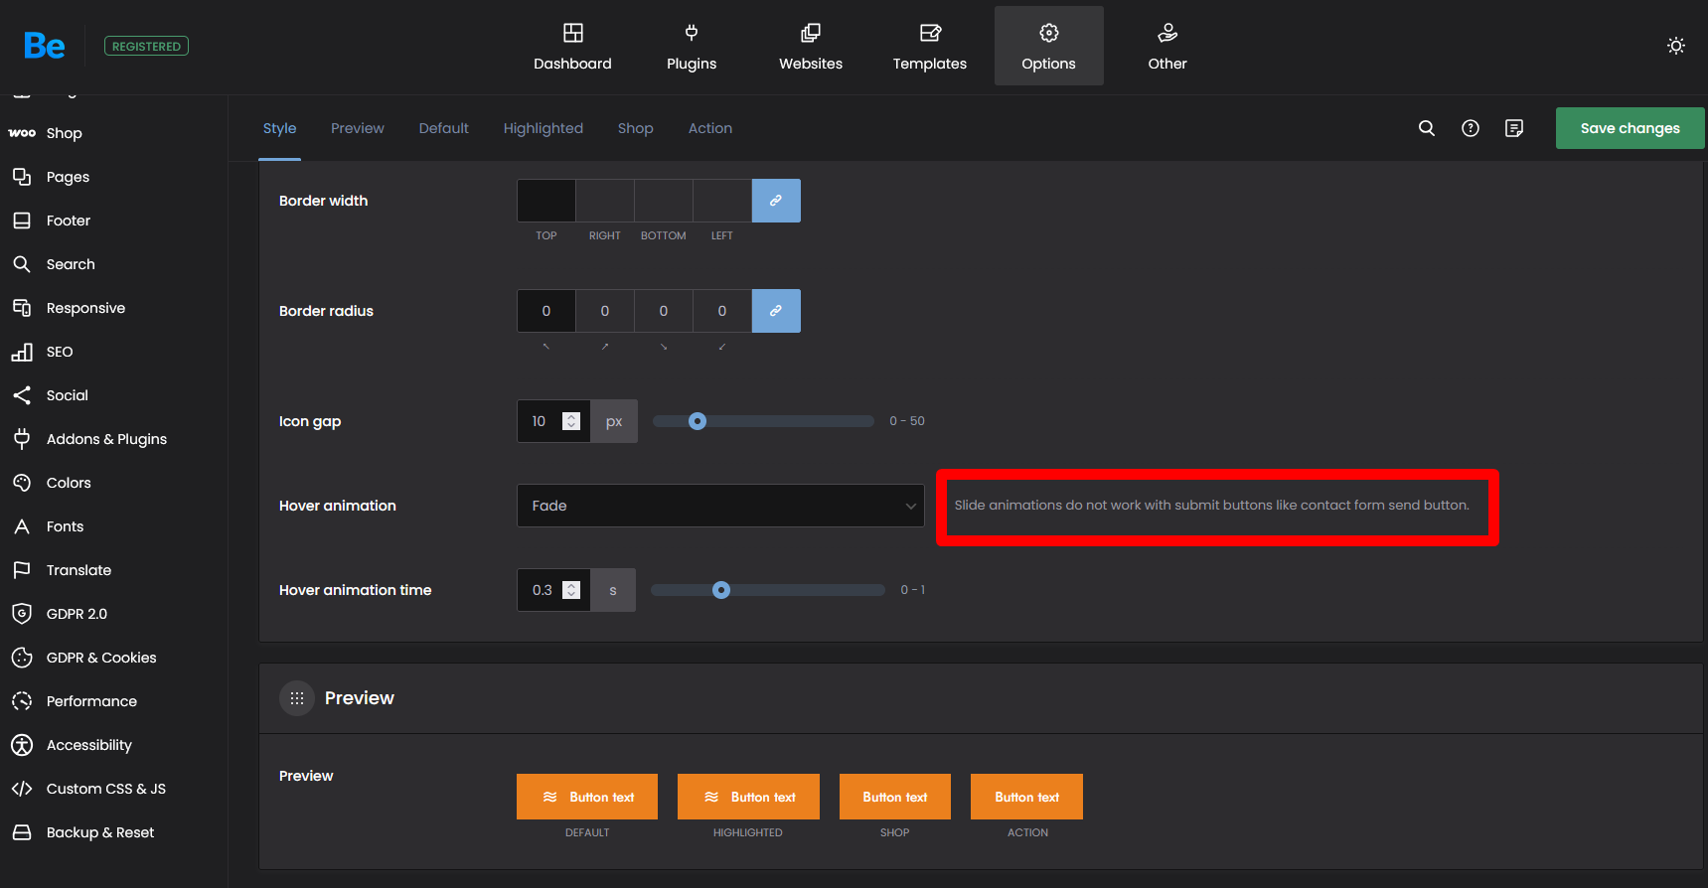Image resolution: width=1708 pixels, height=888 pixels.
Task: Toggle the Border width link button
Action: [775, 201]
